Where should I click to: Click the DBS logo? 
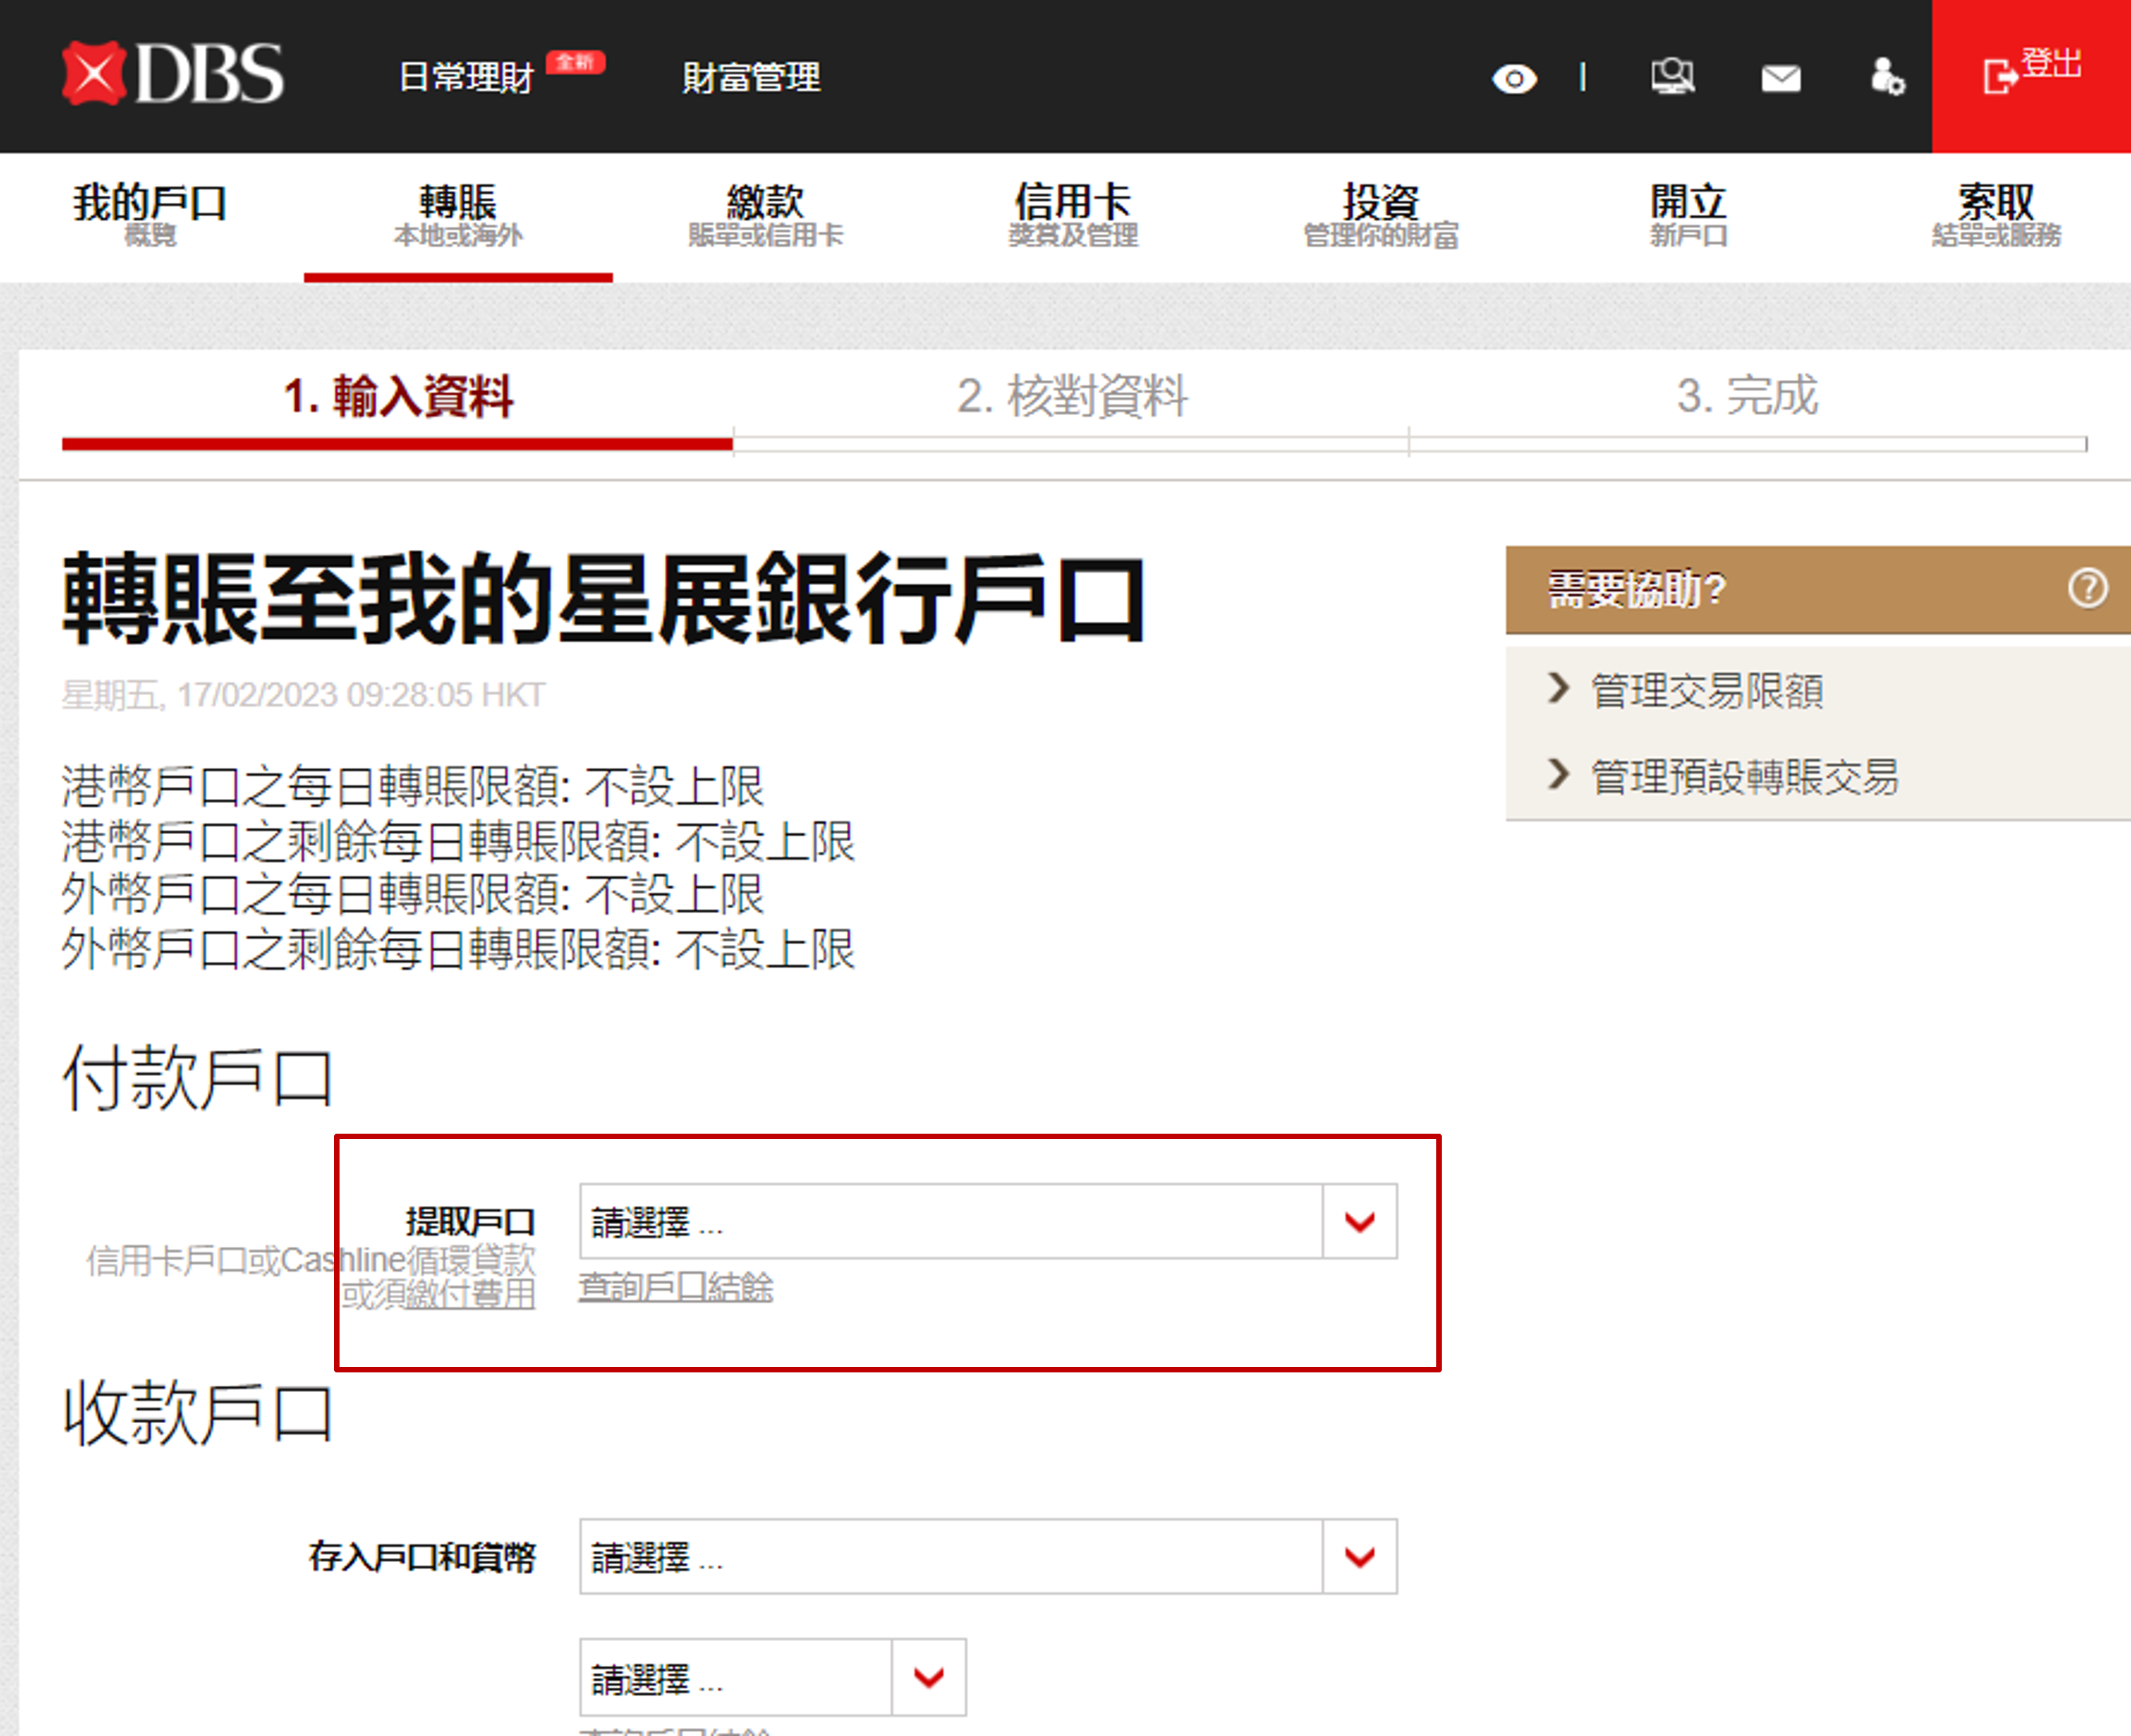tap(172, 74)
